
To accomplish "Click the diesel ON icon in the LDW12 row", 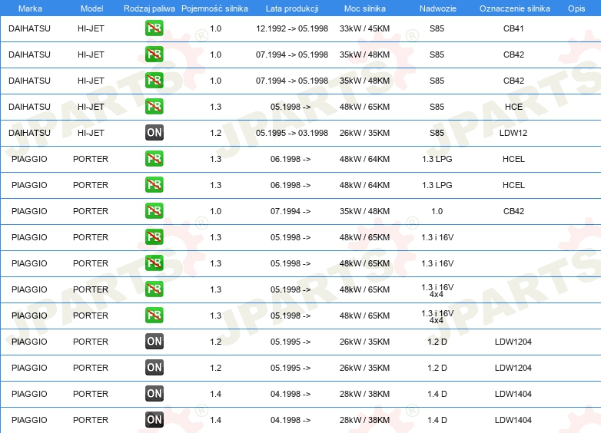I will tap(154, 133).
